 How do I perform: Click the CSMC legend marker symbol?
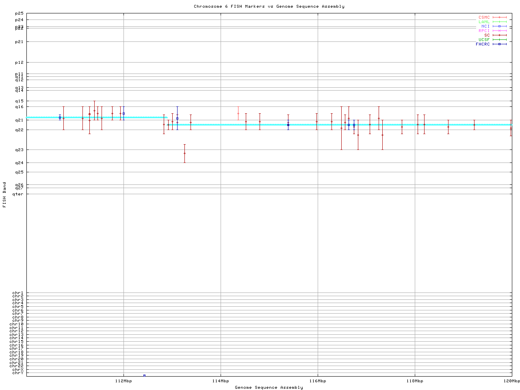coord(499,17)
